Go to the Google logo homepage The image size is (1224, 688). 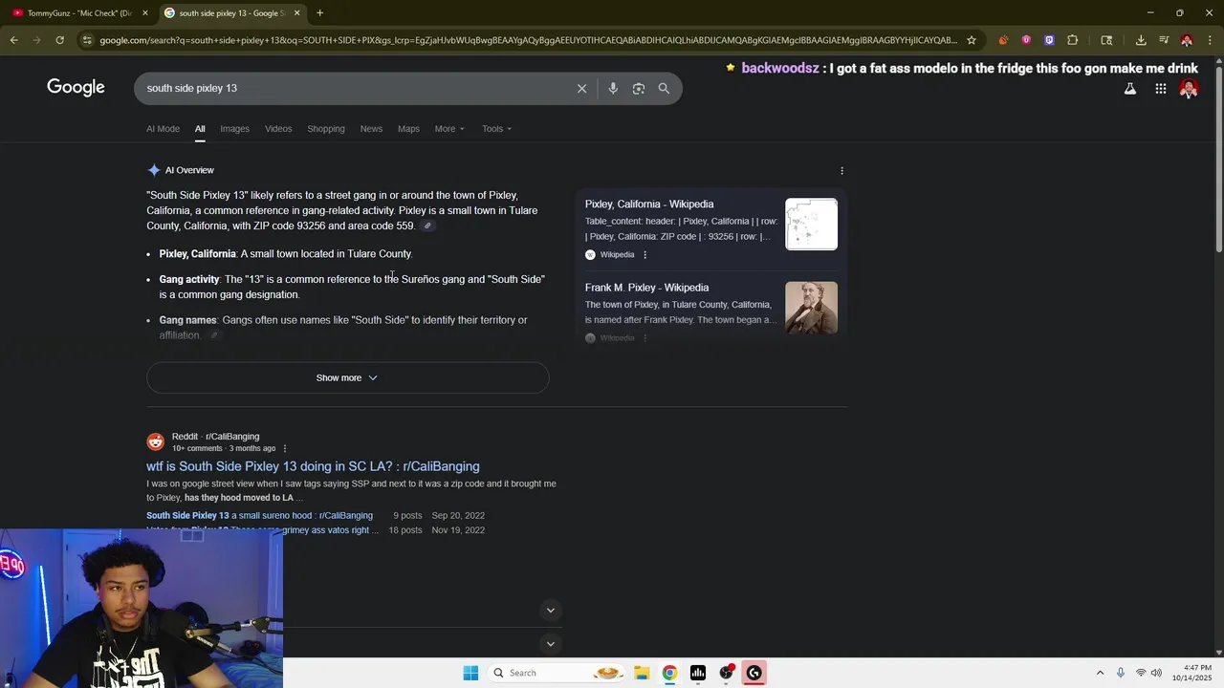tap(76, 88)
